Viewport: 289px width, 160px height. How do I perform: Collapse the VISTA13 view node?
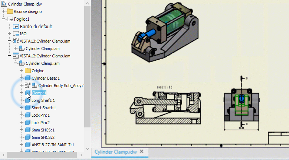point(9,41)
